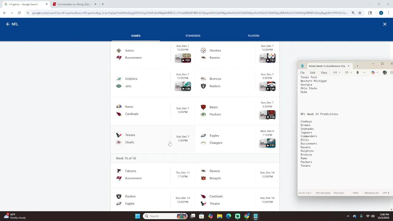Open the Copilot button in Notepad
This screenshot has height=221, width=393.
pyautogui.click(x=373, y=73)
